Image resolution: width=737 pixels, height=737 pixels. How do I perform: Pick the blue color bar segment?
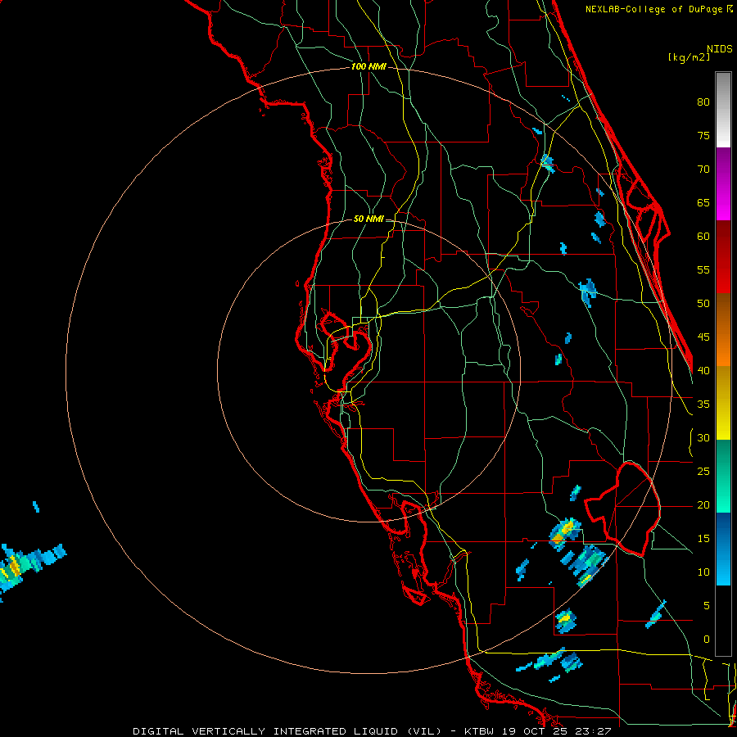723,549
